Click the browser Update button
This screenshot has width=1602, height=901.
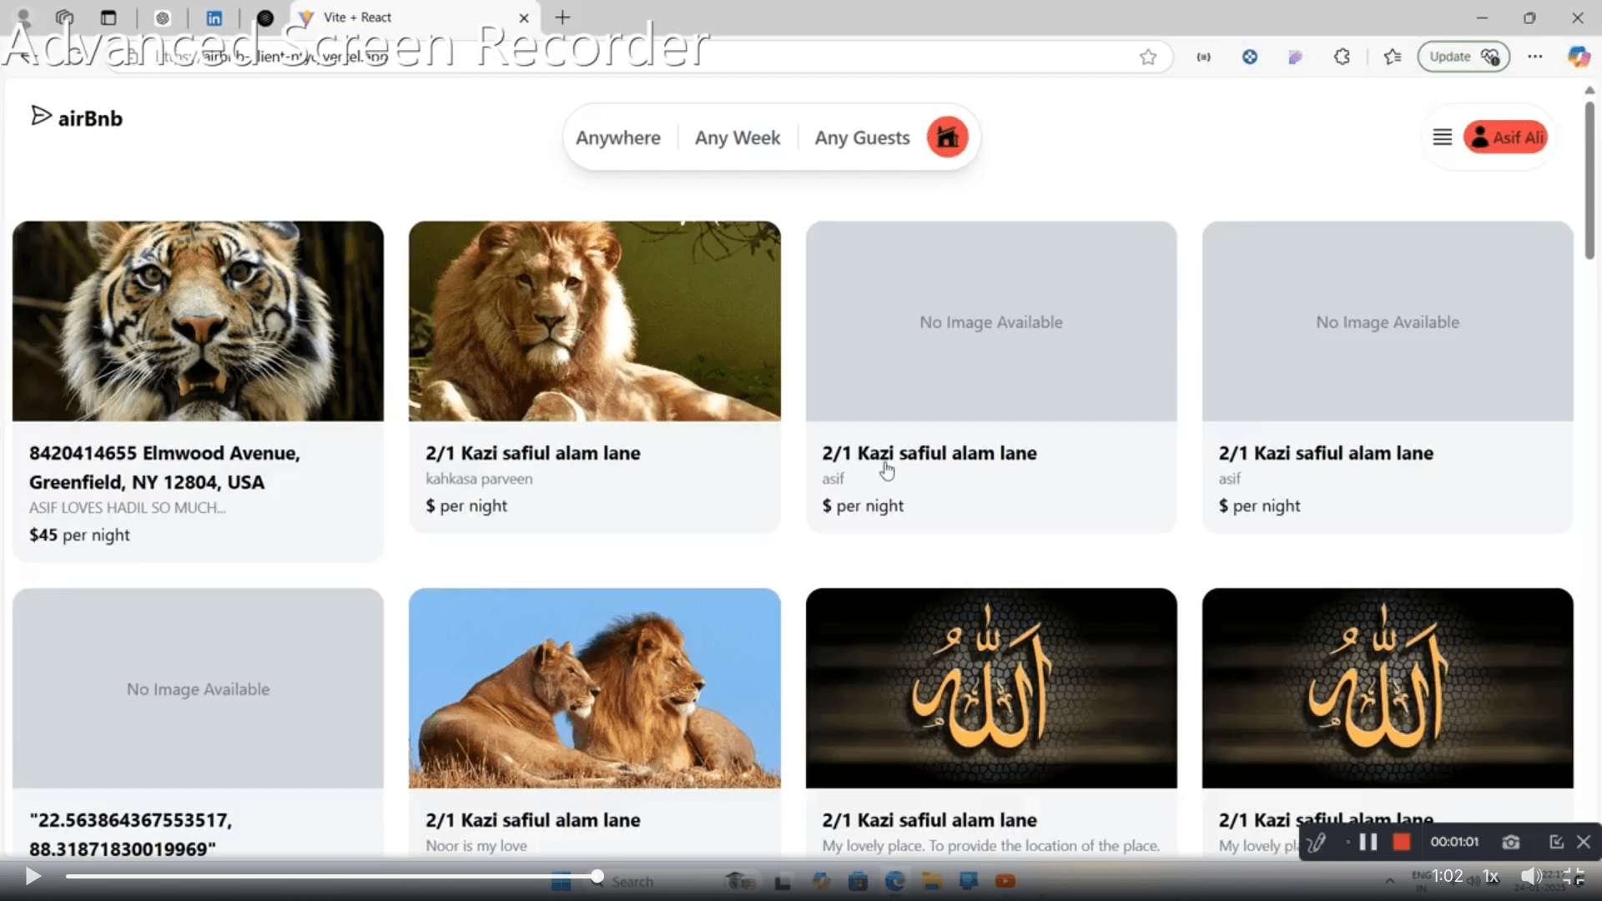[x=1463, y=57]
